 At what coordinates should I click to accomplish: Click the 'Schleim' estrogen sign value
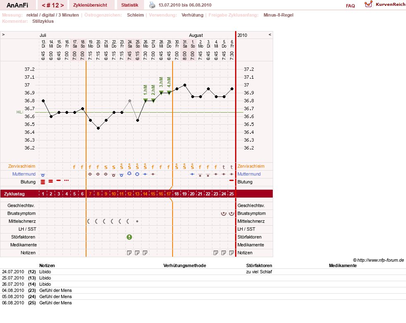coord(135,15)
